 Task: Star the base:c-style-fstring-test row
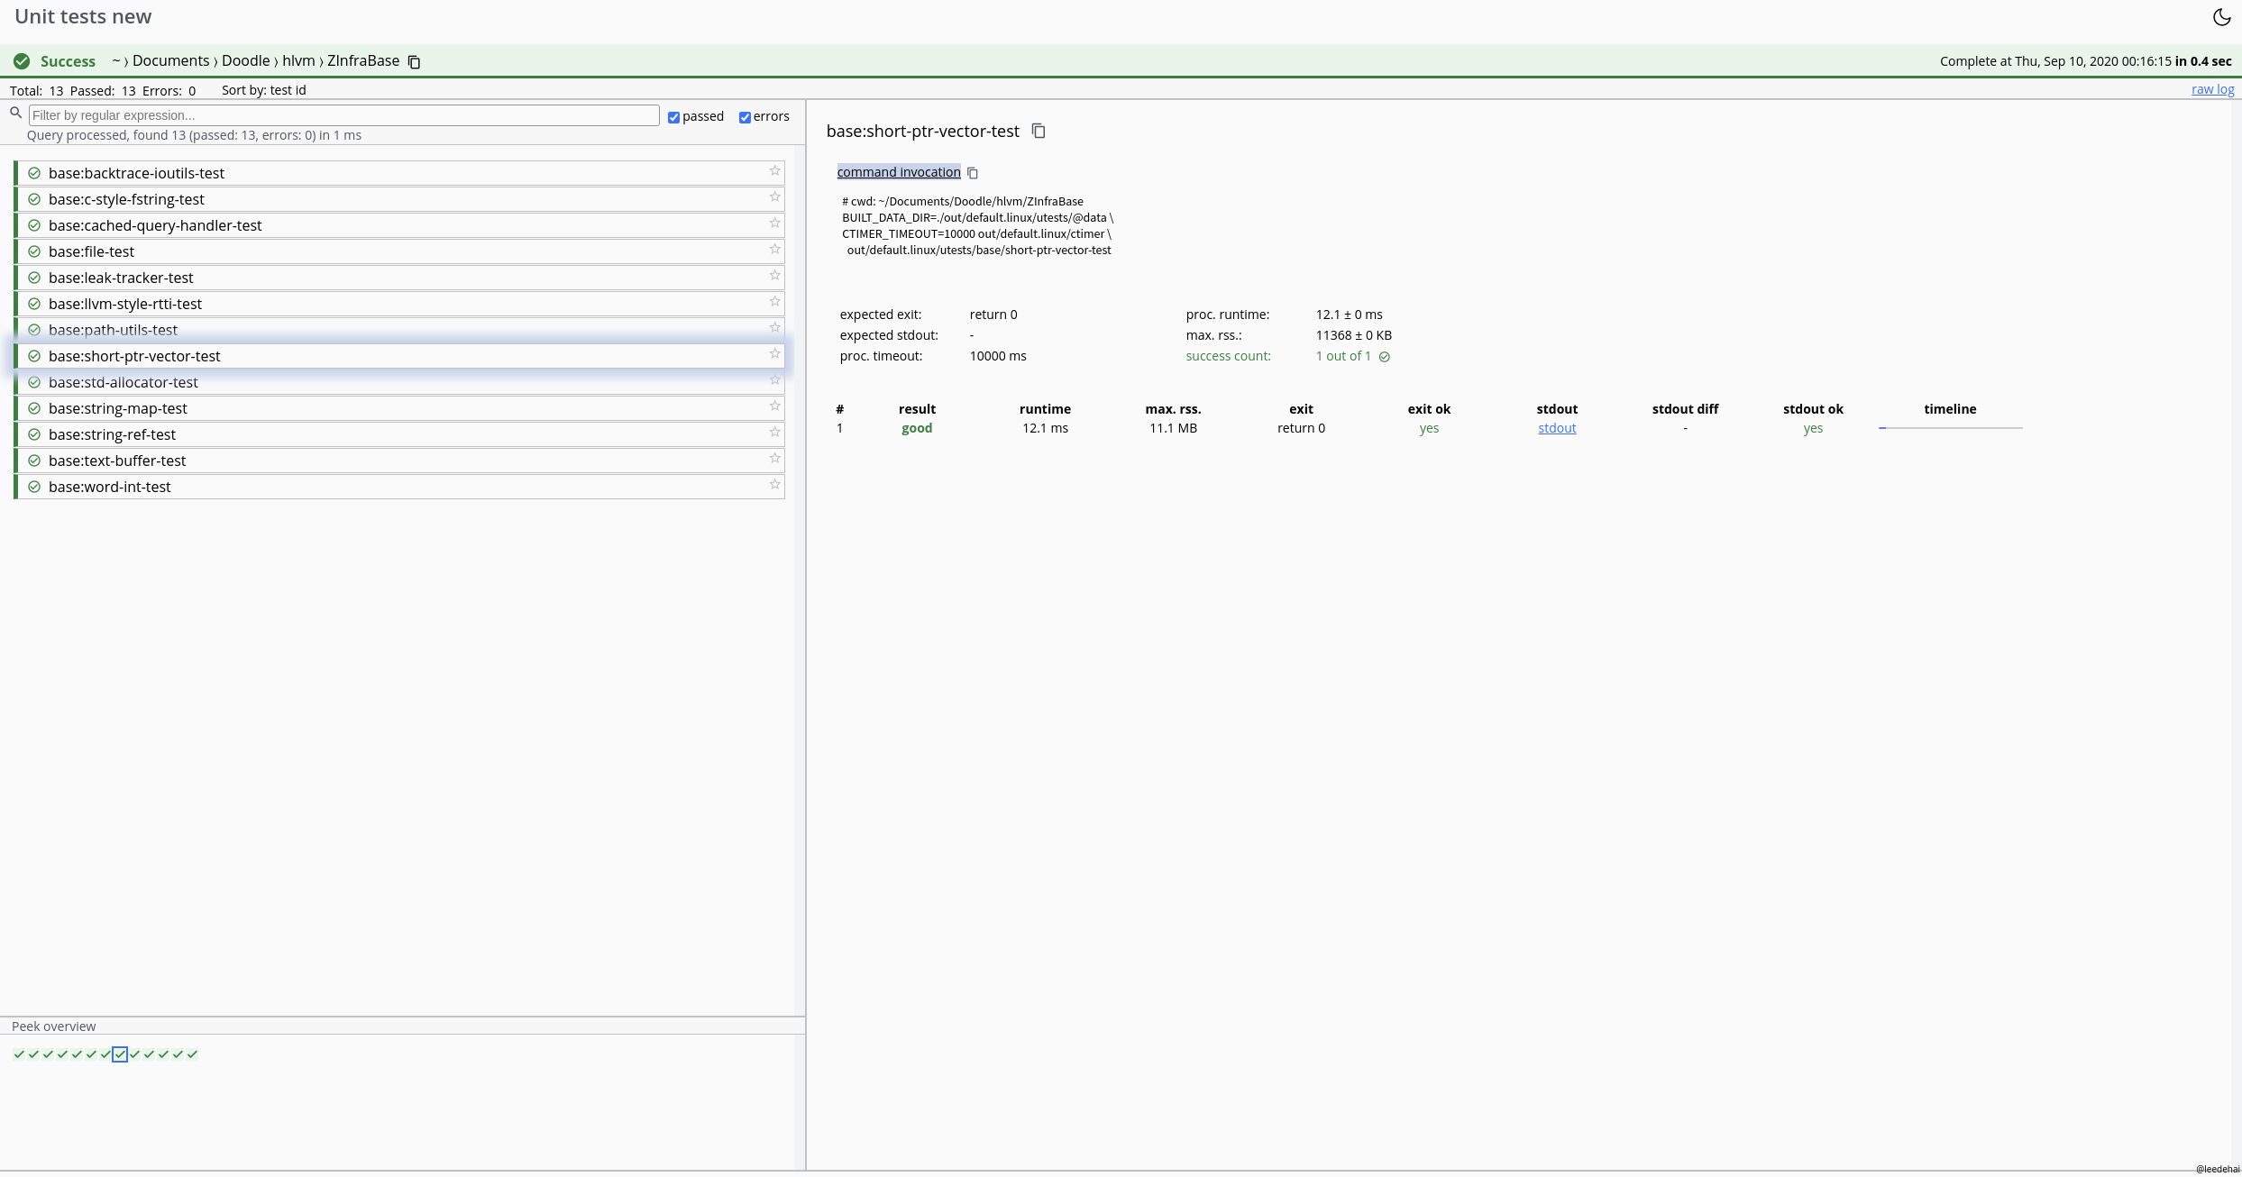774,196
